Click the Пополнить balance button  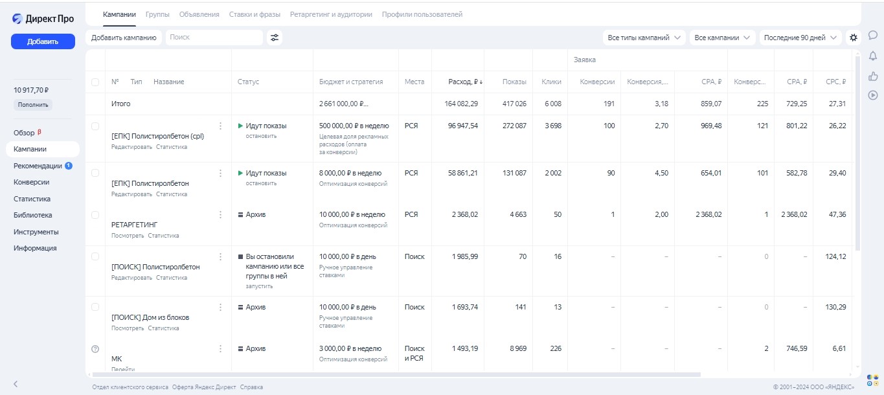coord(32,104)
